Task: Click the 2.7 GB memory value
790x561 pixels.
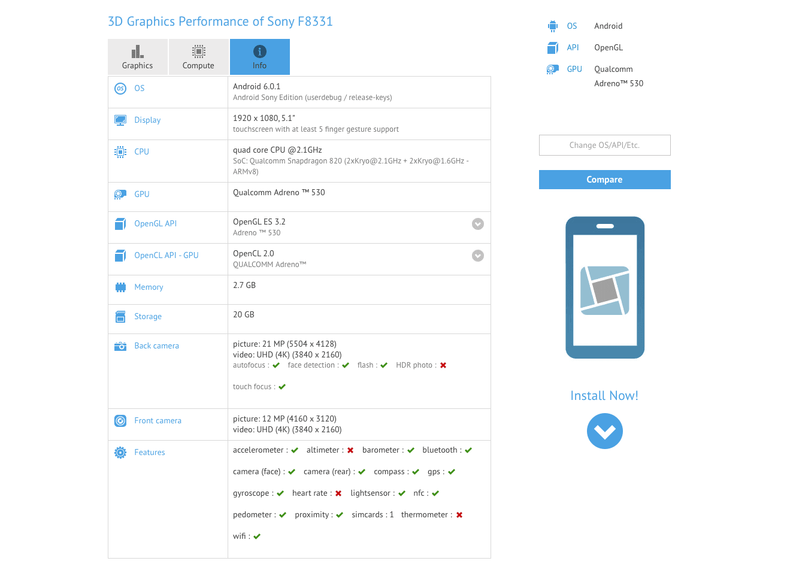Action: [244, 286]
